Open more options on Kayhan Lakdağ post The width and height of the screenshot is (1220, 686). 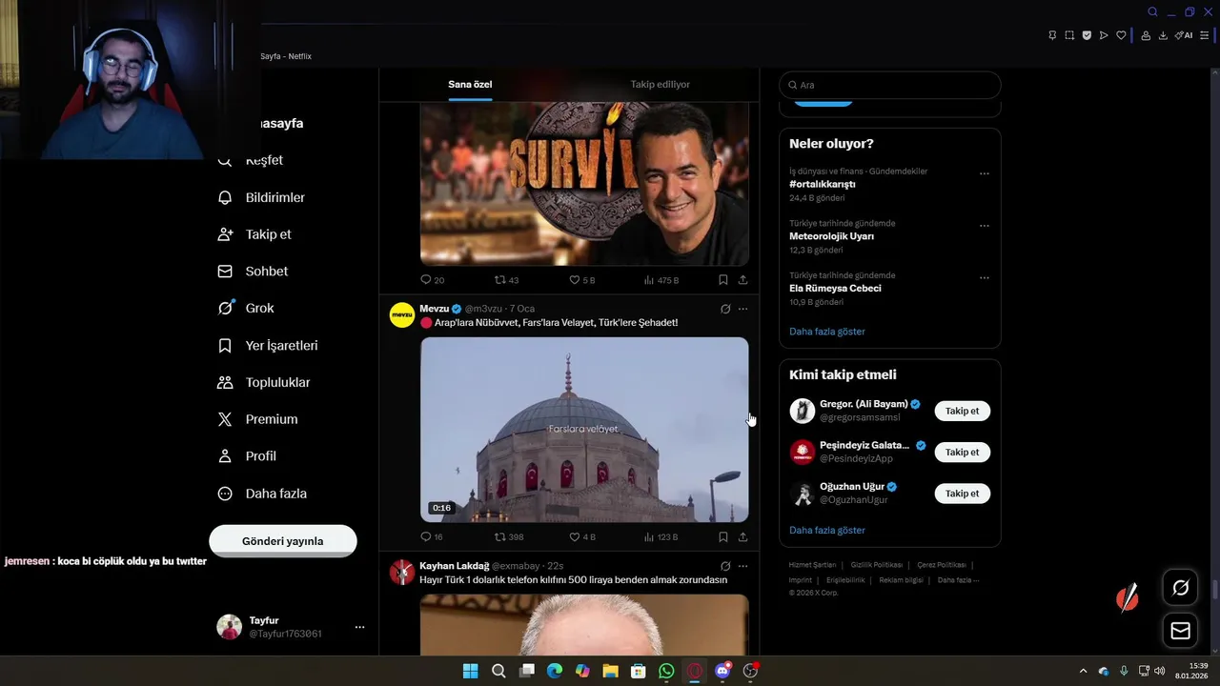(x=743, y=566)
